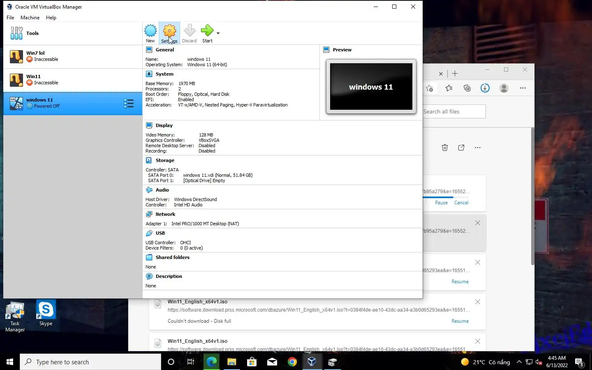The height and width of the screenshot is (370, 592).
Task: Open the Start button dropdown arrow
Action: pos(218,33)
